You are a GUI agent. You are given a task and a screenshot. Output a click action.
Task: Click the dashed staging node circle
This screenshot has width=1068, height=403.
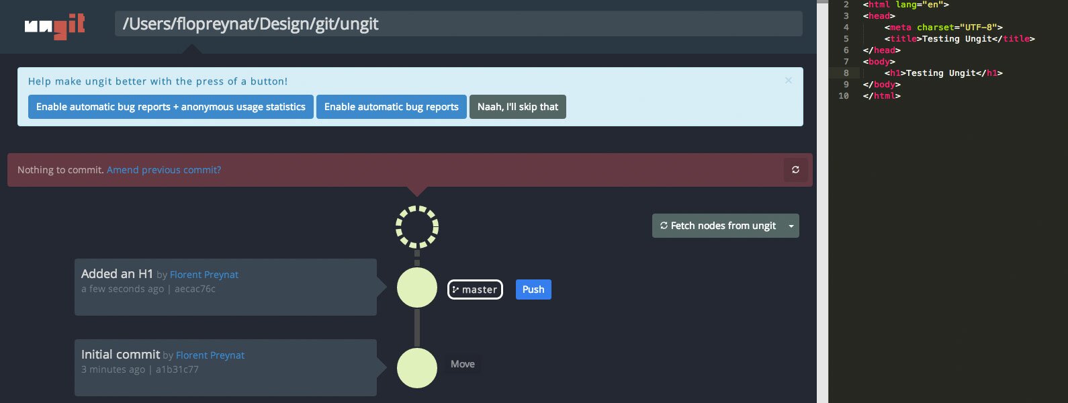[417, 227]
